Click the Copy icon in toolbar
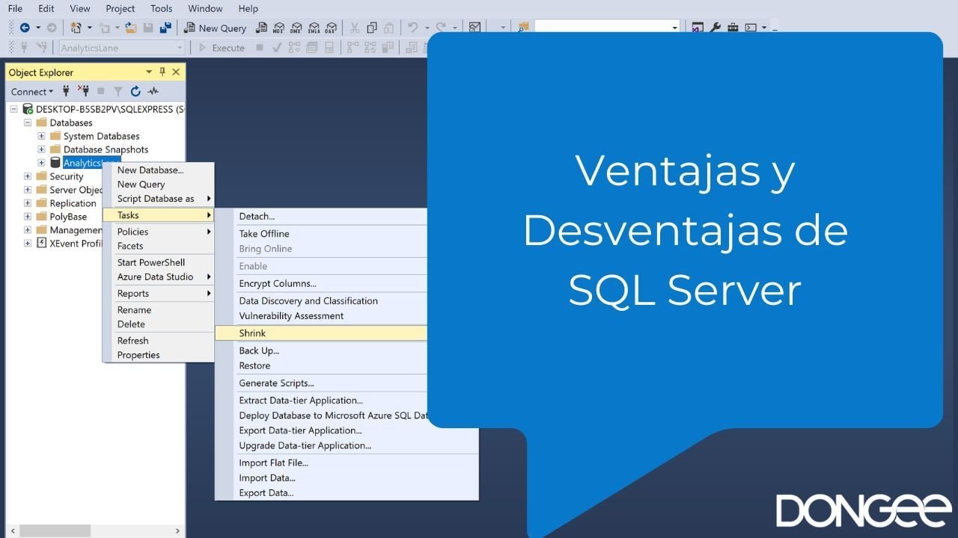This screenshot has width=958, height=538. pyautogui.click(x=371, y=28)
